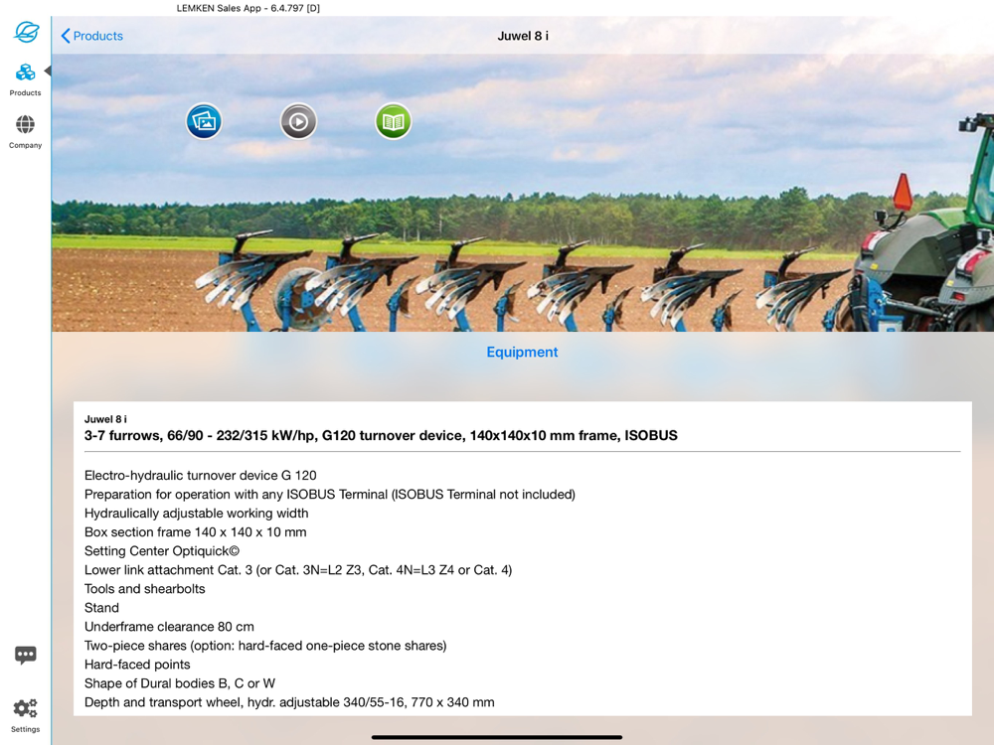
Task: Click 'Electro-hydraulic turnover device G 120' line
Action: tap(201, 476)
